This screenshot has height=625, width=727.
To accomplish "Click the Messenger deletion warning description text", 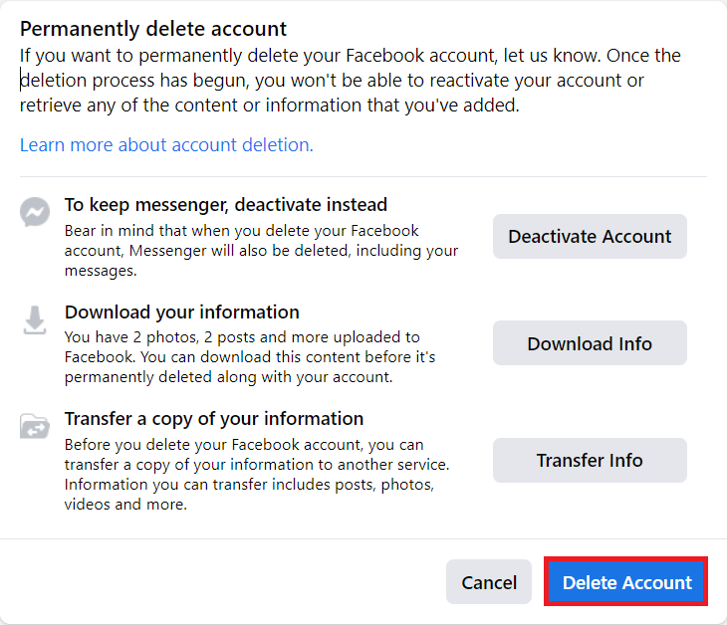I will (261, 251).
